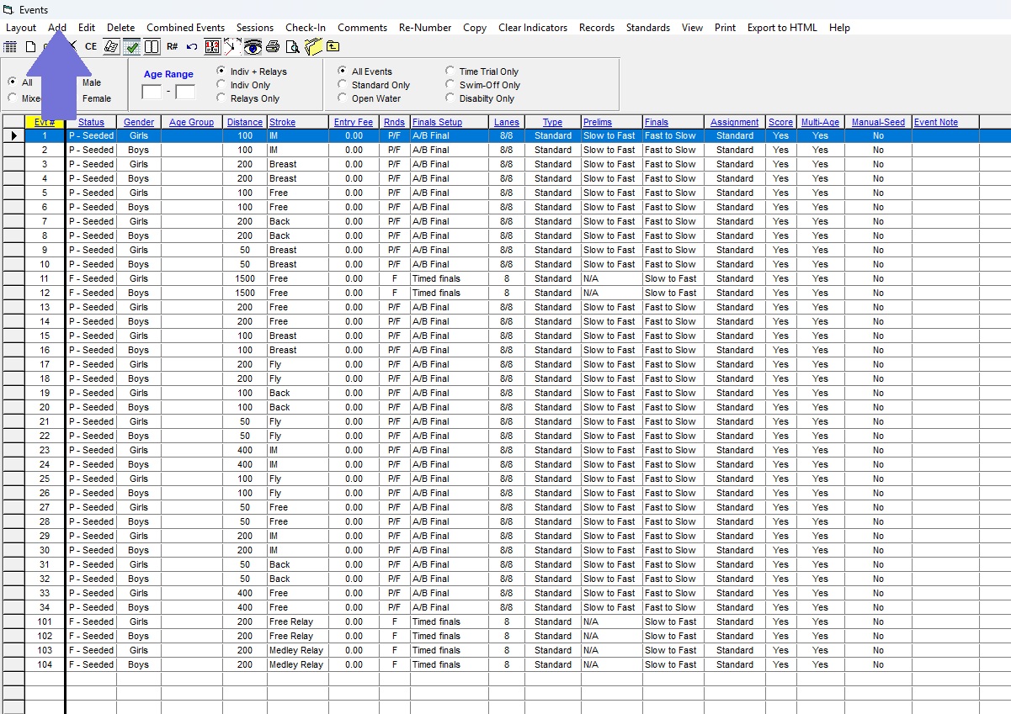The width and height of the screenshot is (1011, 714).
Task: Click the Entry Fee column header
Action: 354,122
